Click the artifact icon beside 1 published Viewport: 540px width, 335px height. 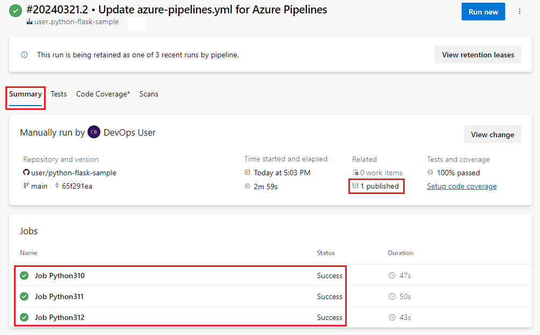pos(355,186)
